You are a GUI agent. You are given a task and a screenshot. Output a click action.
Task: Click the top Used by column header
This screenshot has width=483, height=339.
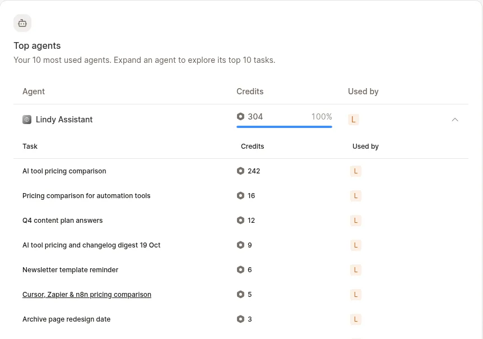363,91
